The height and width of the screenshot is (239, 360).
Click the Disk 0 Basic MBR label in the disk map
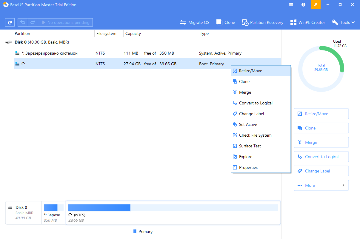coord(24,213)
